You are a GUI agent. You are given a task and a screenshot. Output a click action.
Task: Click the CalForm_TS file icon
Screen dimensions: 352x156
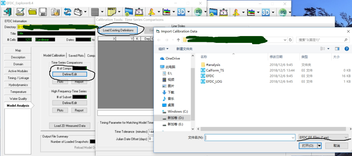(x=203, y=70)
